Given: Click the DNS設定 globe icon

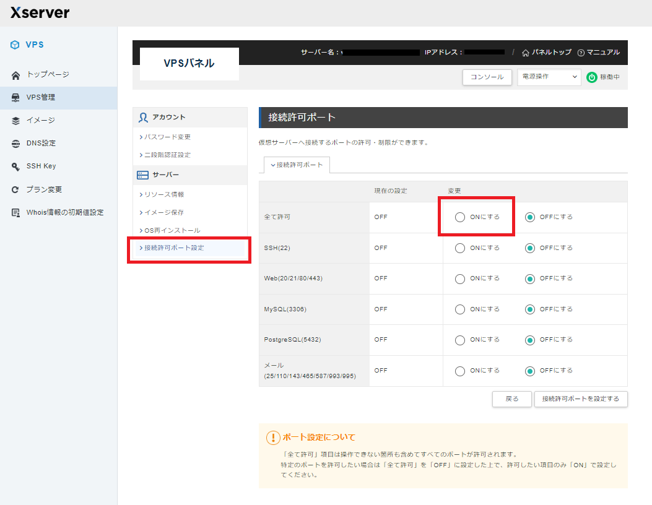Looking at the screenshot, I should pos(16,144).
